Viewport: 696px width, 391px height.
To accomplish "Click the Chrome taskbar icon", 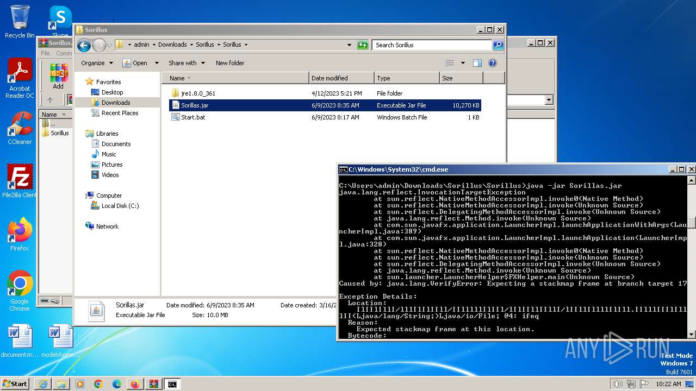I will tap(98, 384).
